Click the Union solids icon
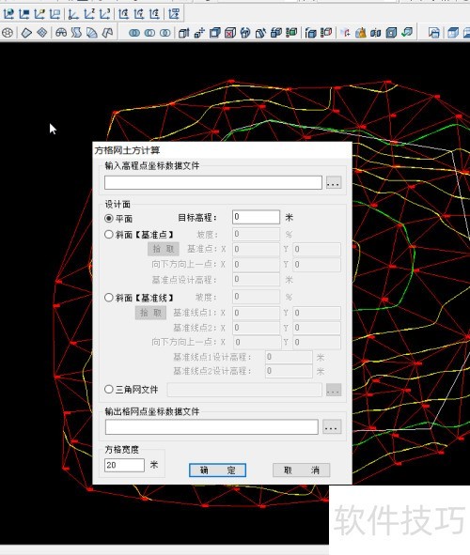This screenshot has width=470, height=555. (x=134, y=33)
